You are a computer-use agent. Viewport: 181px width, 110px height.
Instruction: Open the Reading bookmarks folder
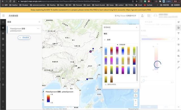coord(51,5)
